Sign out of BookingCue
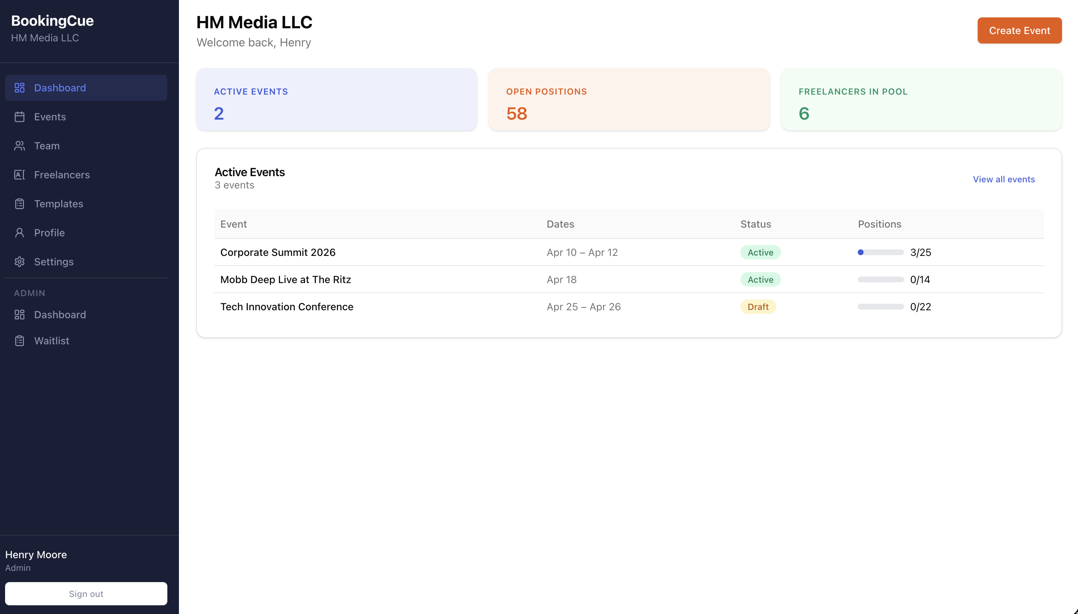 point(86,593)
